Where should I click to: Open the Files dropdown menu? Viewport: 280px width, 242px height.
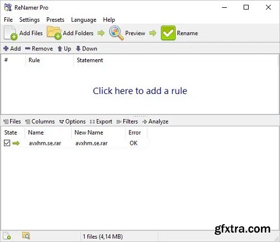click(12, 121)
